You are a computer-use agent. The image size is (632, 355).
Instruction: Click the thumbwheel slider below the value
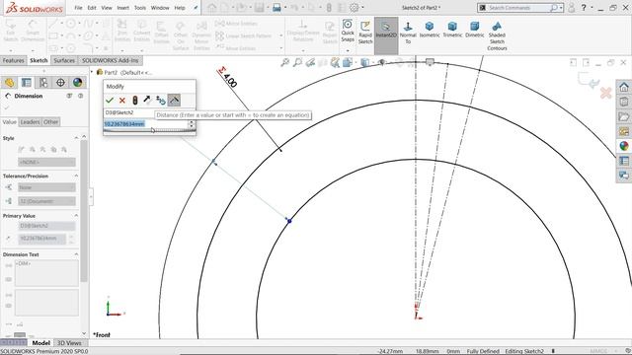coord(149,131)
